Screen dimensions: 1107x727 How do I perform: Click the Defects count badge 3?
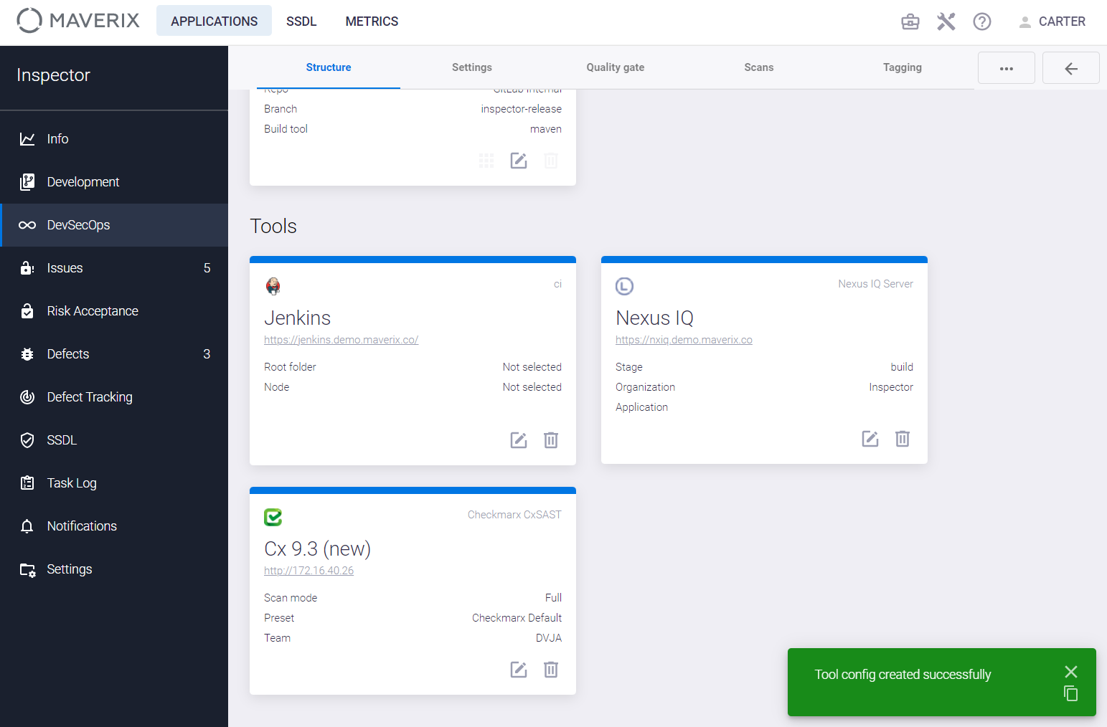coord(207,354)
